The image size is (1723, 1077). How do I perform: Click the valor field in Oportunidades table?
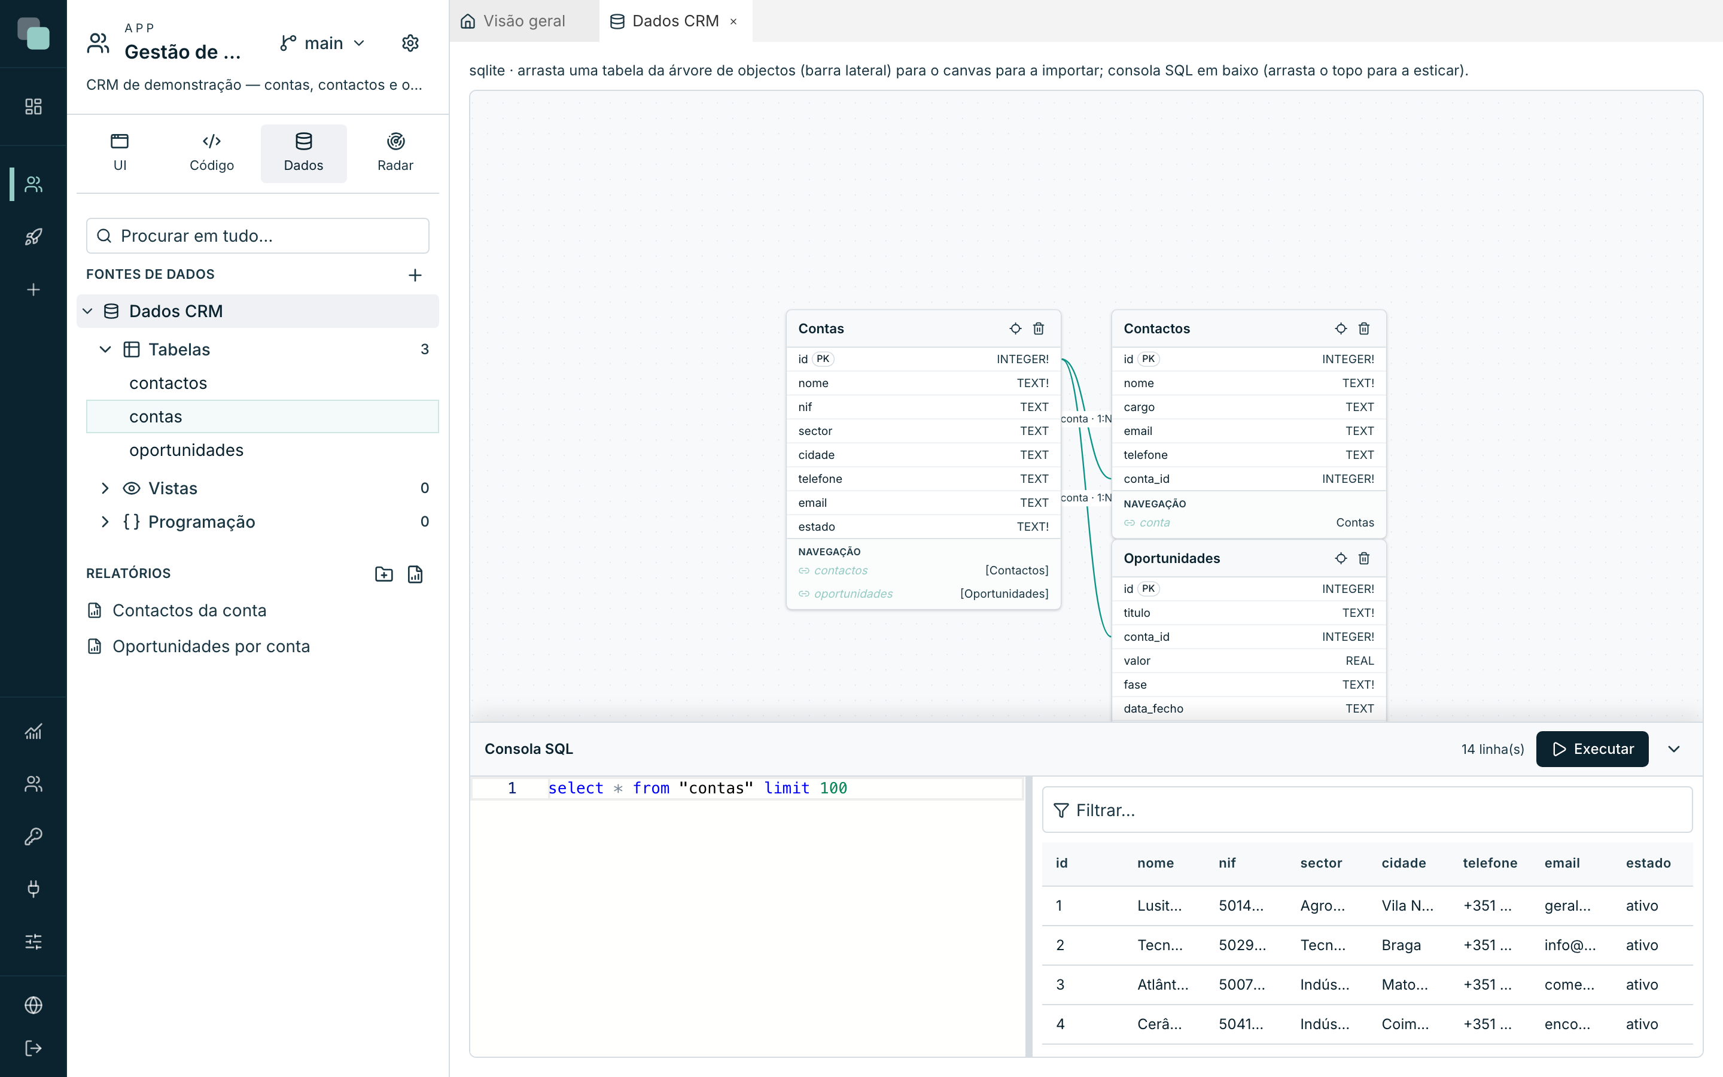[1248, 661]
